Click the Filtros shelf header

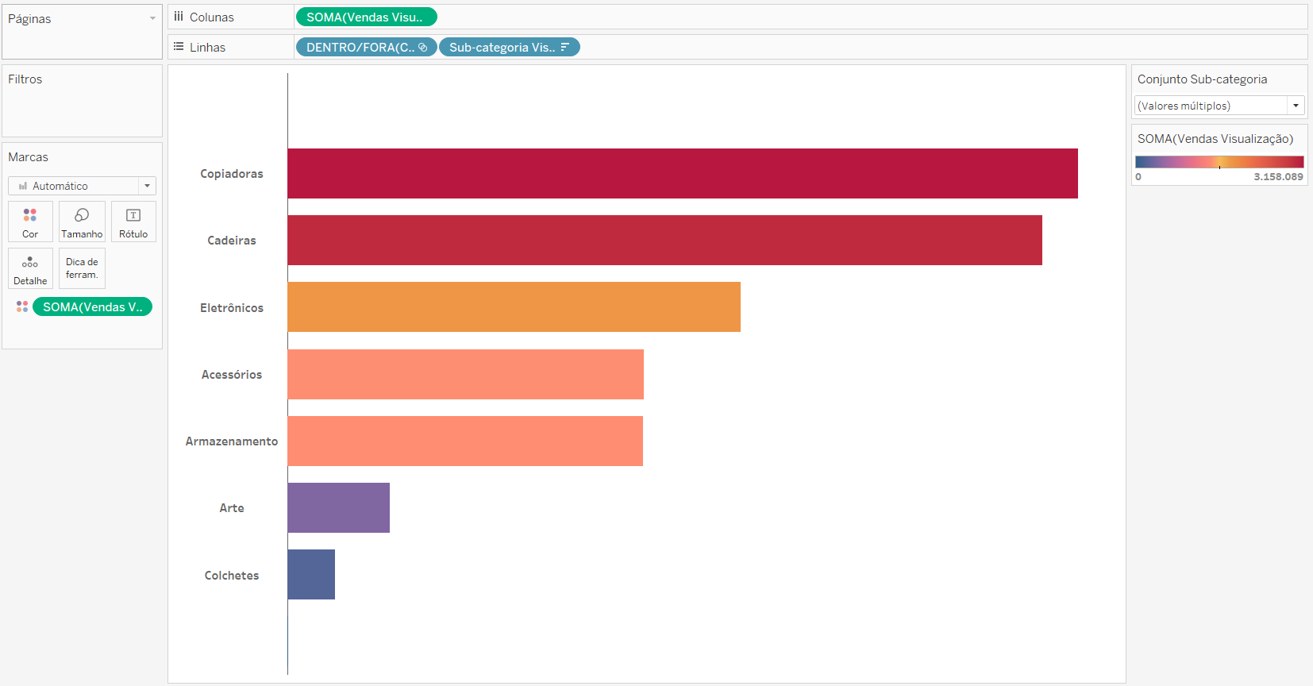pos(25,79)
